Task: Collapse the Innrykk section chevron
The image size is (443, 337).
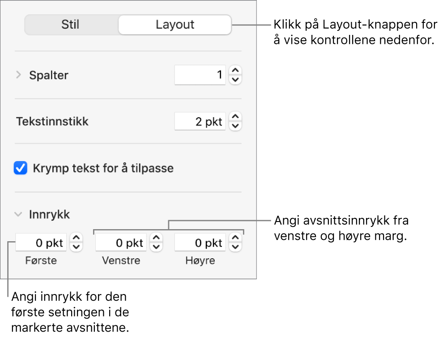Action: (18, 214)
